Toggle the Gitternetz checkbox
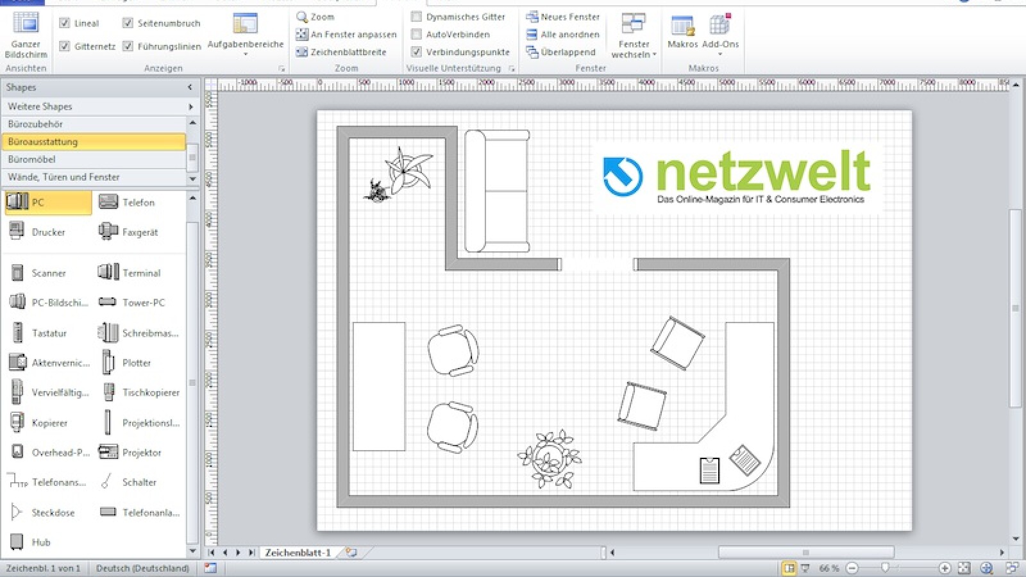Screen dimensions: 1026x577 (64, 46)
